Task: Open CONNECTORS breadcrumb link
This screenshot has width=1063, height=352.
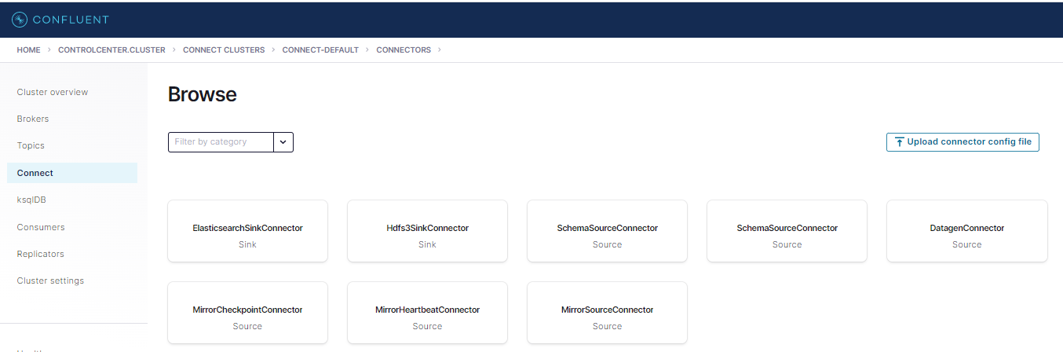Action: 404,49
